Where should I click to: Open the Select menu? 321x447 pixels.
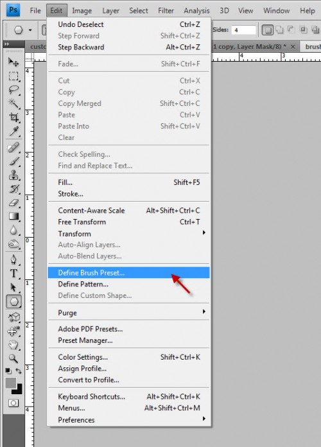click(x=139, y=10)
